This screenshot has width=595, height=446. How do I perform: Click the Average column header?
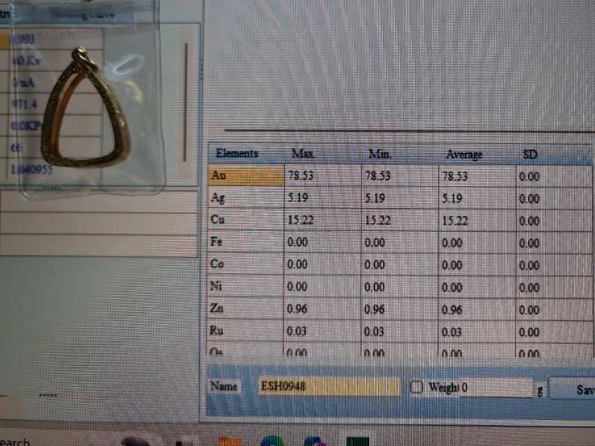[463, 155]
